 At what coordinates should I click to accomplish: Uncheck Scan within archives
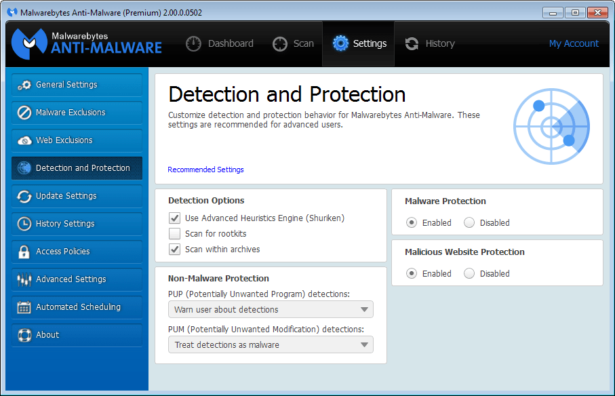point(174,249)
